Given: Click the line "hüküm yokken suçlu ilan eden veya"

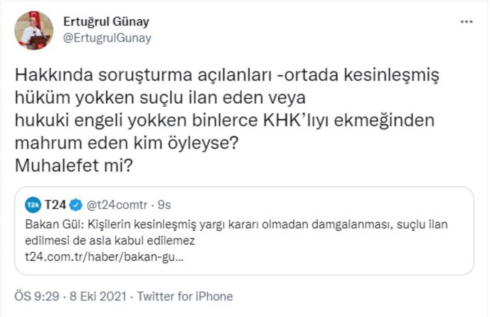Looking at the screenshot, I should 160,98.
